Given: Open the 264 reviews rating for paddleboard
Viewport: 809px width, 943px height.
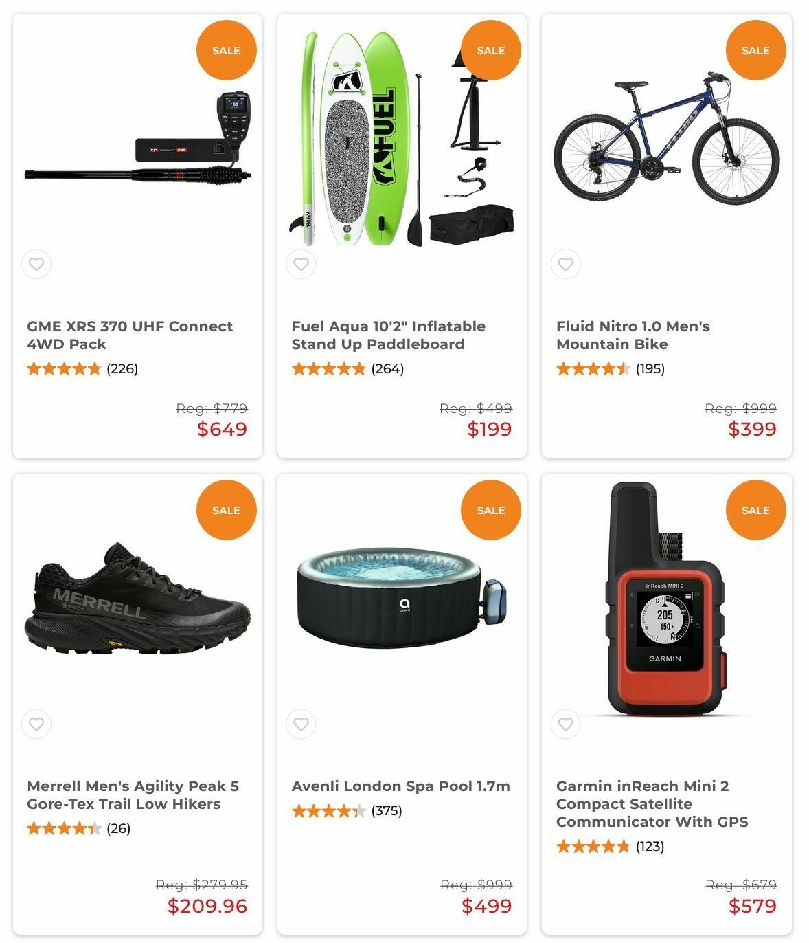Looking at the screenshot, I should point(347,369).
